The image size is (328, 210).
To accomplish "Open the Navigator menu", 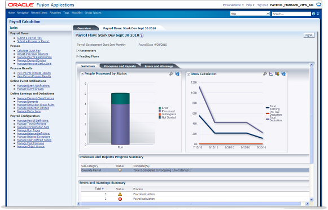I will point(23,13).
